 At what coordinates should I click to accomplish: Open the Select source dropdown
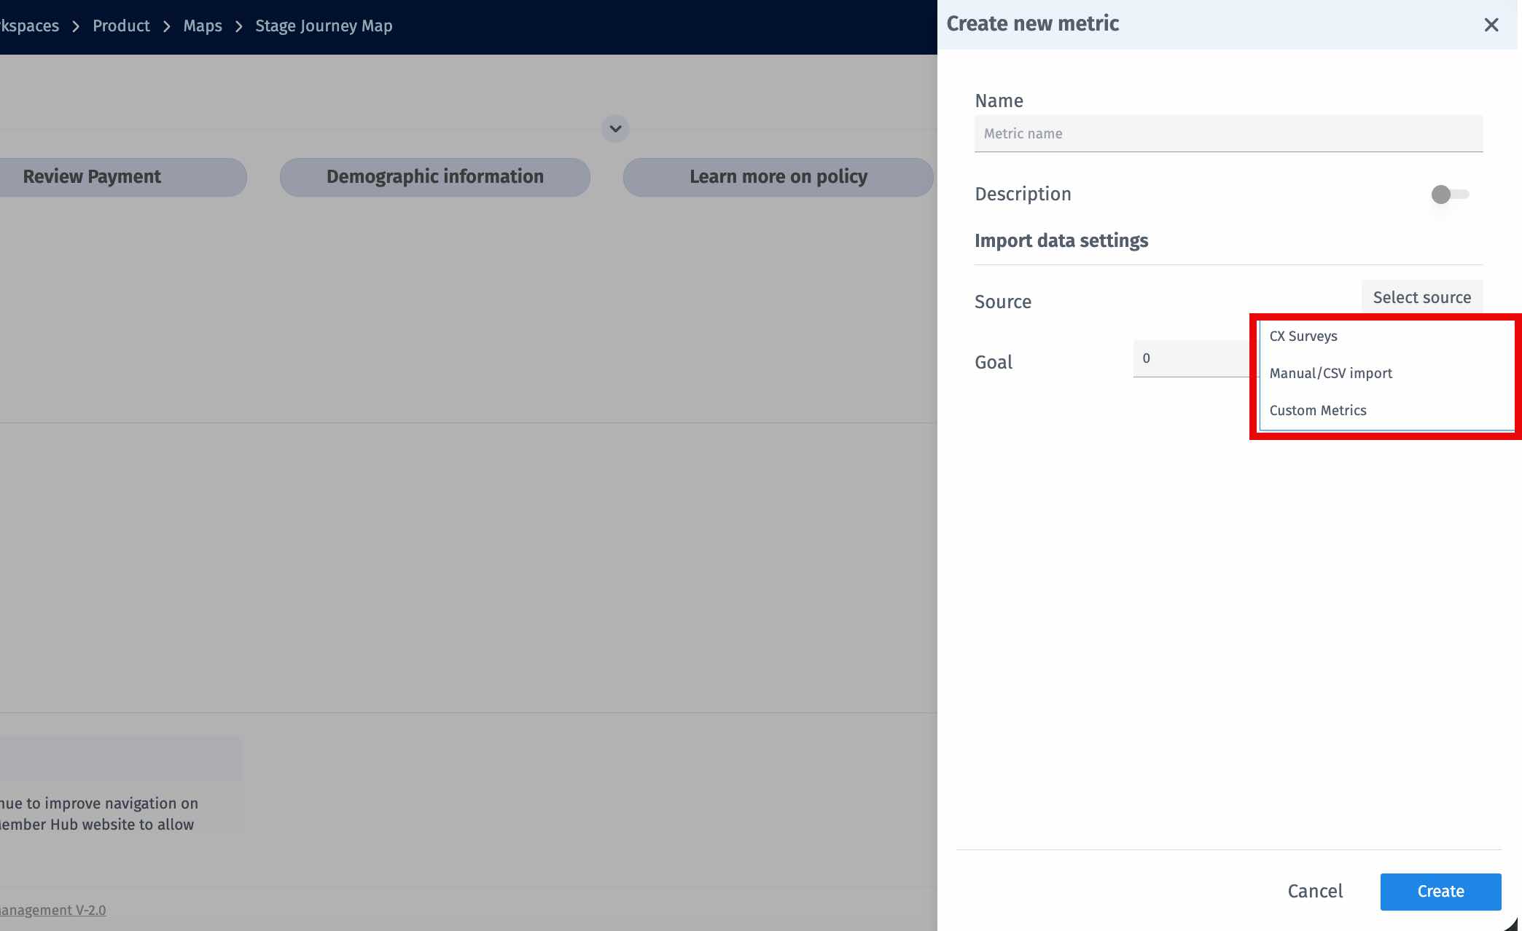coord(1421,297)
